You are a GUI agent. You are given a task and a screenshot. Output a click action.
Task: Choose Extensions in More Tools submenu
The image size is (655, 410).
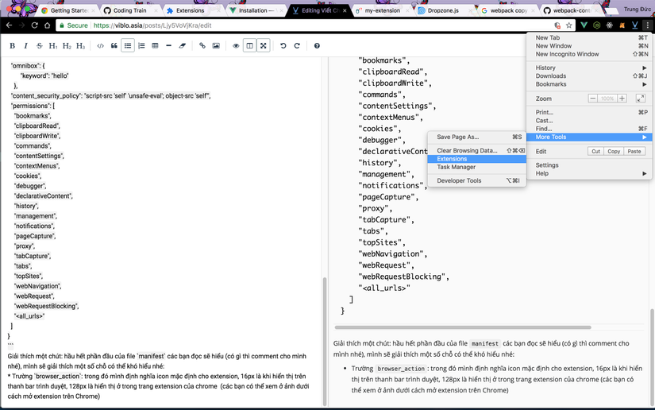click(477, 159)
